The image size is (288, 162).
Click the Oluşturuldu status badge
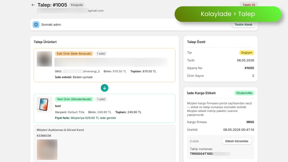[244, 93]
